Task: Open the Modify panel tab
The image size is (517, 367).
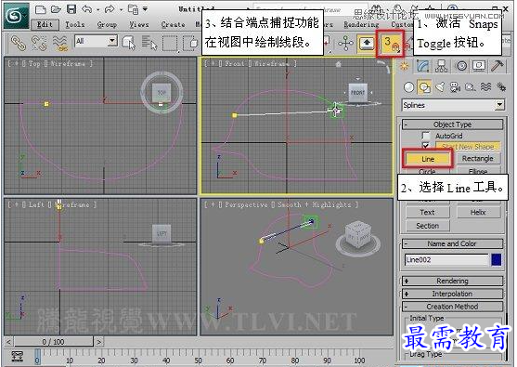Action: tap(422, 66)
